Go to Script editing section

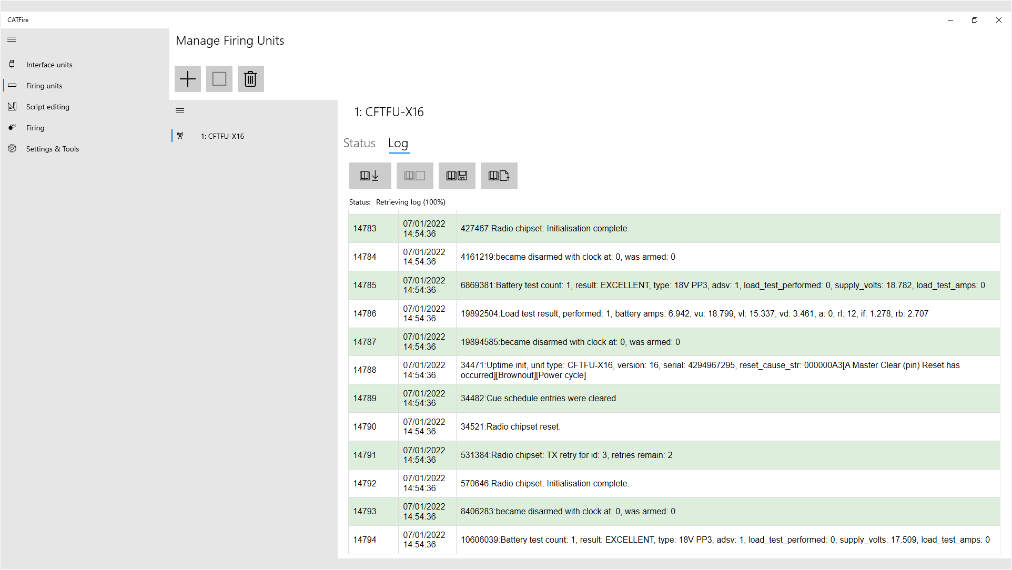pyautogui.click(x=48, y=107)
